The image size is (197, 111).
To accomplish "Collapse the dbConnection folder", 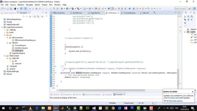I will tap(7, 38).
